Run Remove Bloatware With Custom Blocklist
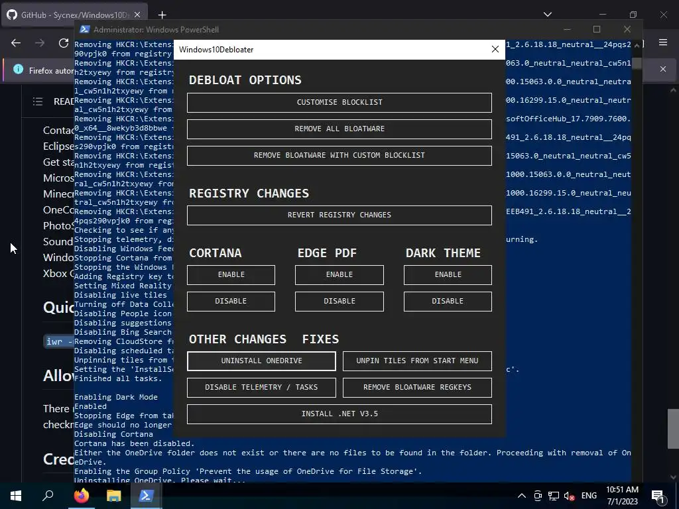The height and width of the screenshot is (509, 679). (339, 155)
